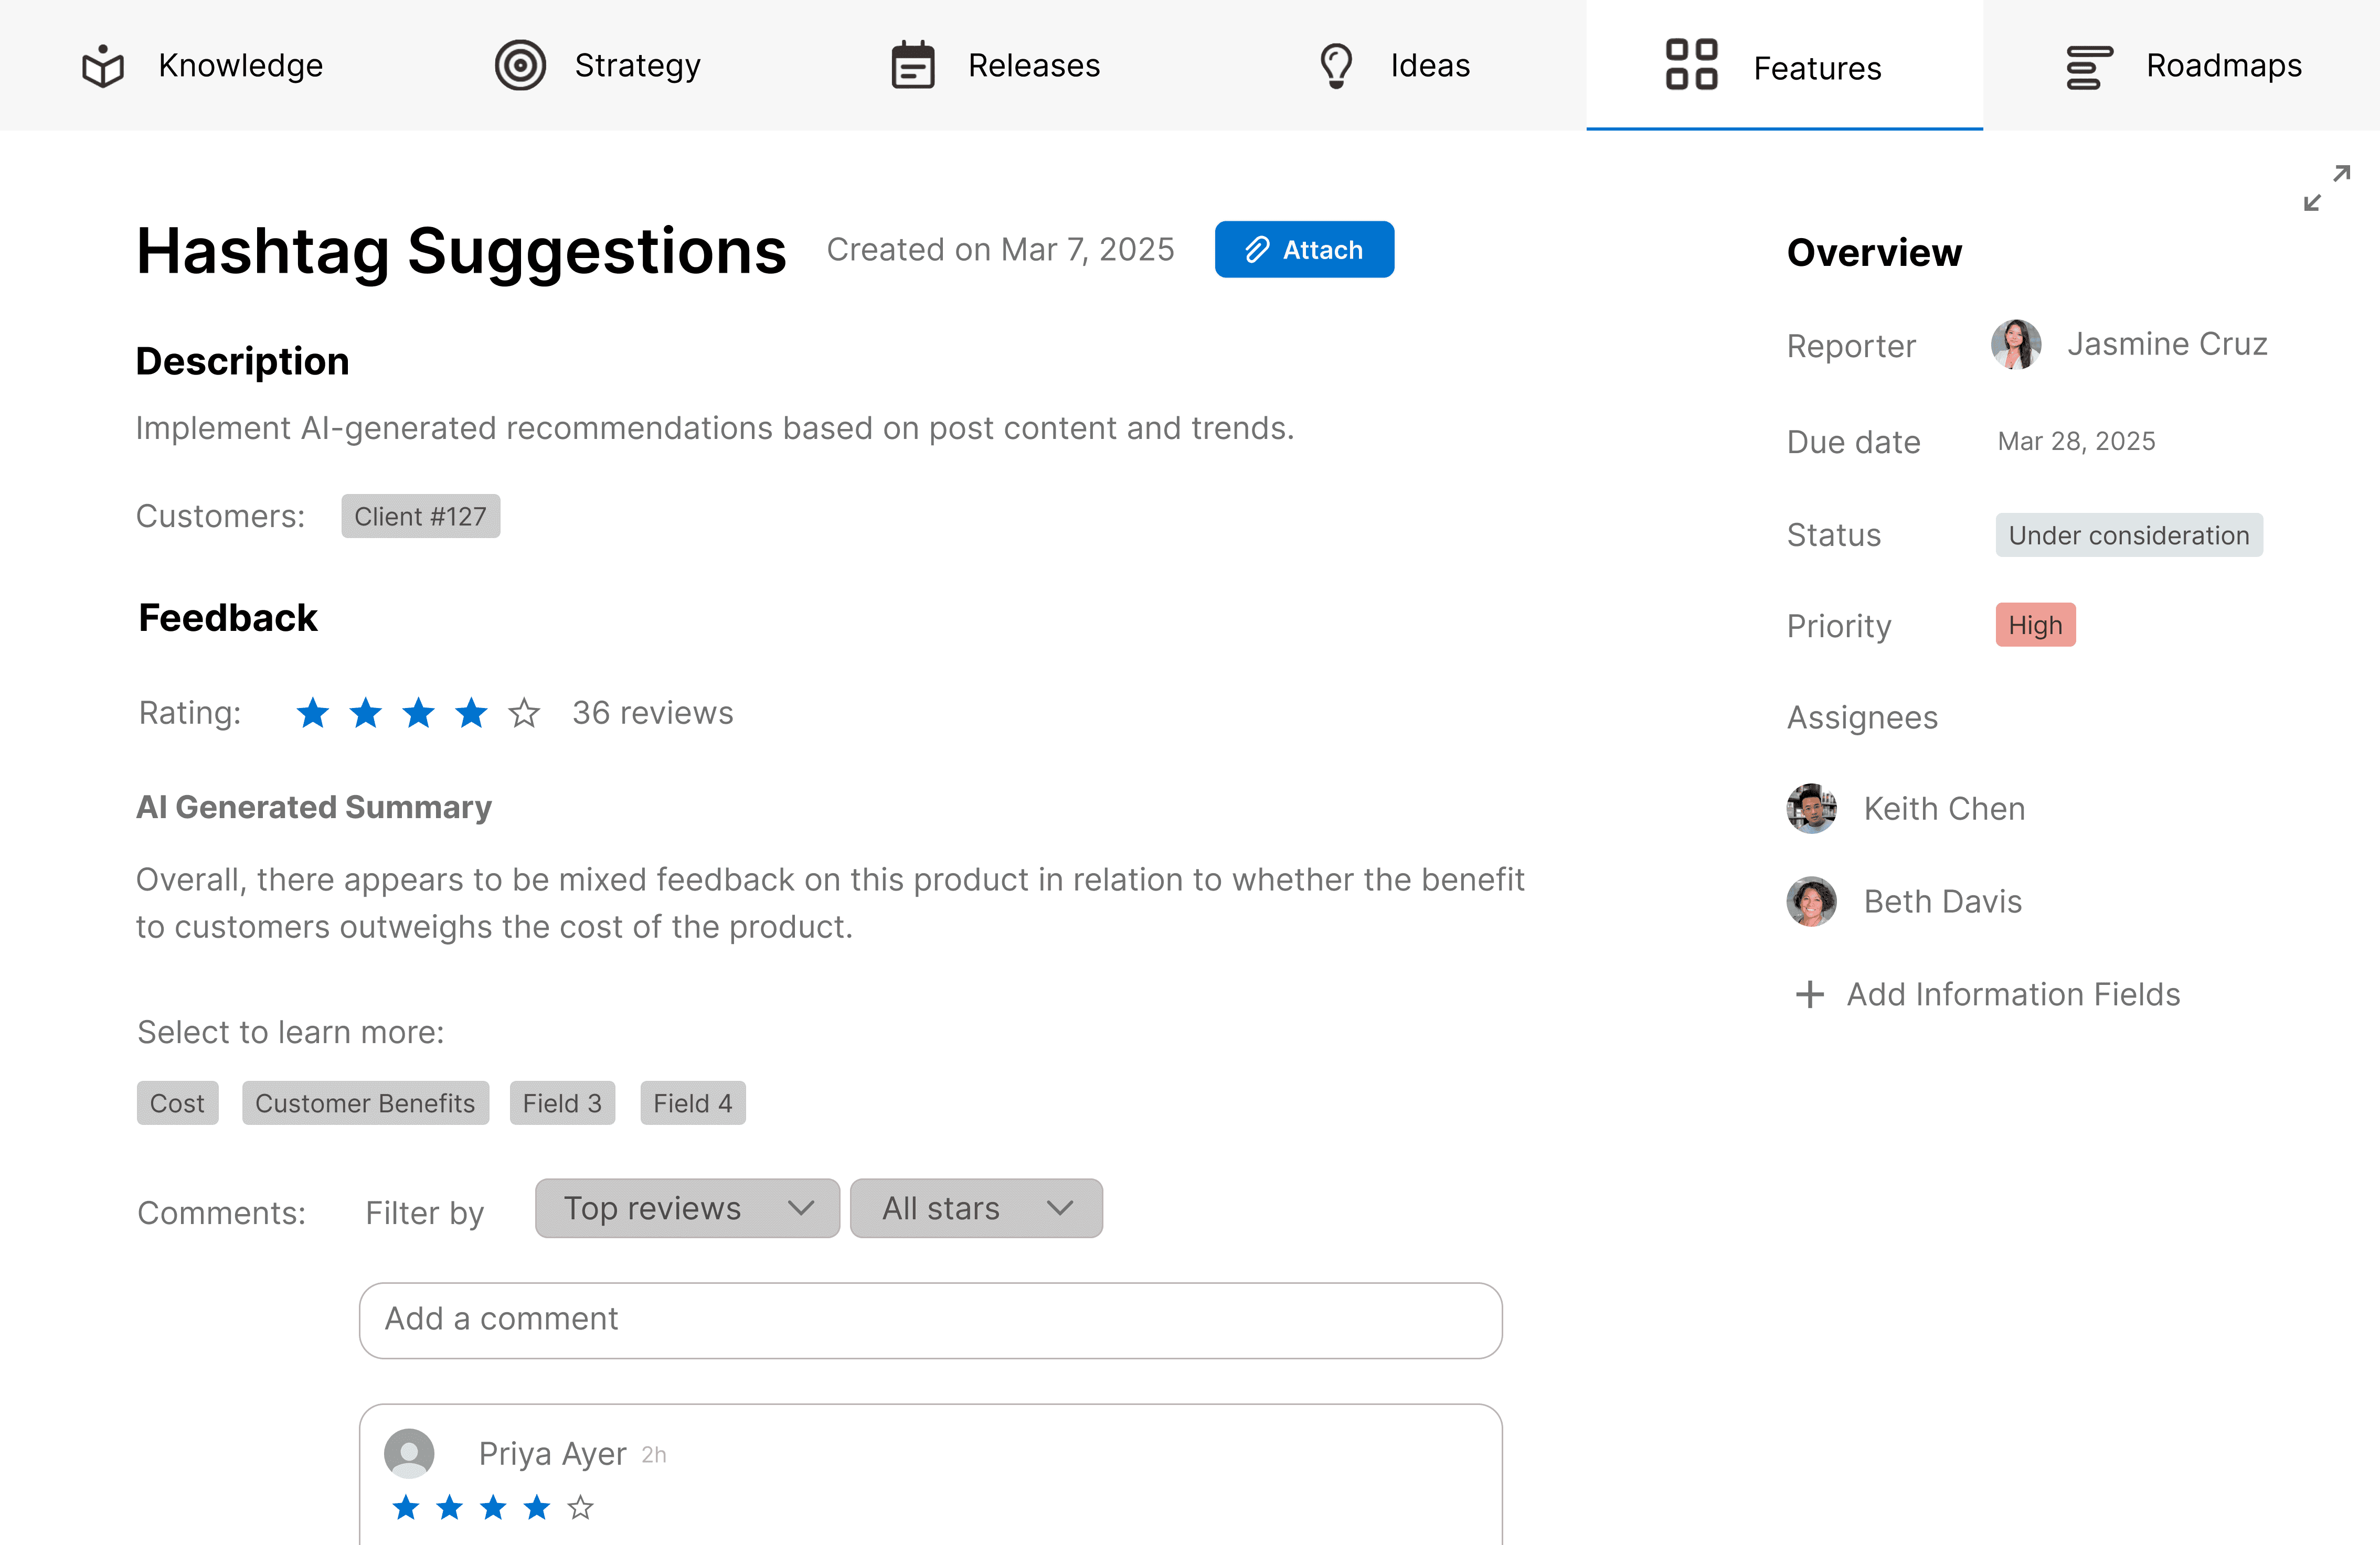Open the Top reviews dropdown

tap(687, 1208)
